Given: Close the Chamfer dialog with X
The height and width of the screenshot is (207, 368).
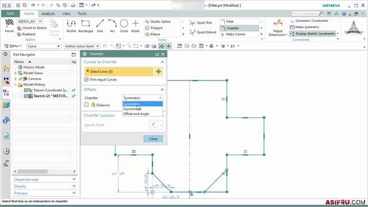Looking at the screenshot, I should click(x=163, y=54).
